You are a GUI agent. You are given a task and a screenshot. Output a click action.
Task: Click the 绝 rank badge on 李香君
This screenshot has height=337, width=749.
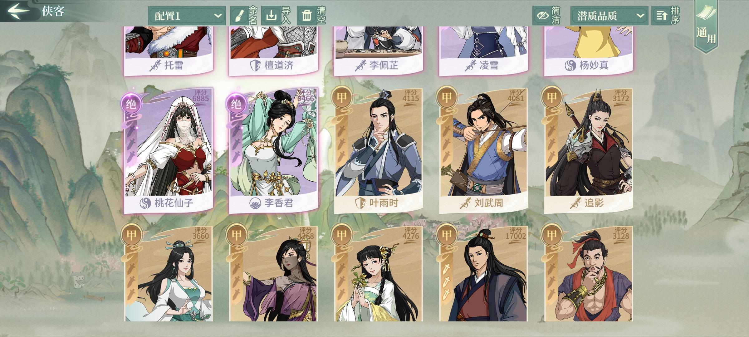pyautogui.click(x=236, y=104)
